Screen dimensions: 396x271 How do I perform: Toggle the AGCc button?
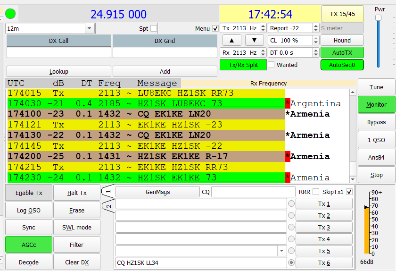29,245
